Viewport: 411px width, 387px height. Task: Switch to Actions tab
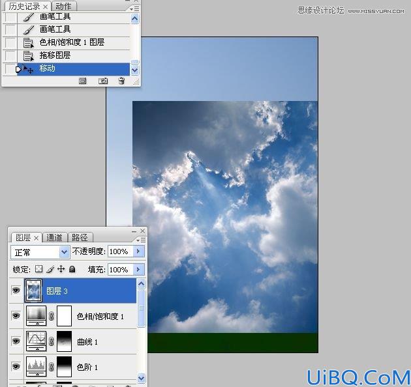pyautogui.click(x=64, y=7)
